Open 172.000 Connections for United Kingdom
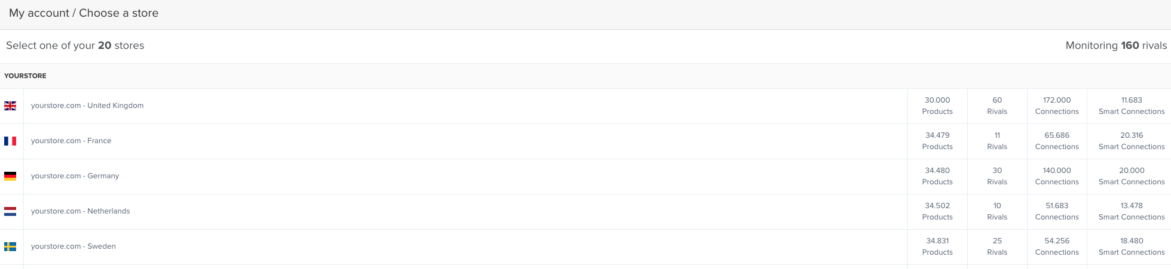This screenshot has width=1171, height=269. pos(1057,106)
